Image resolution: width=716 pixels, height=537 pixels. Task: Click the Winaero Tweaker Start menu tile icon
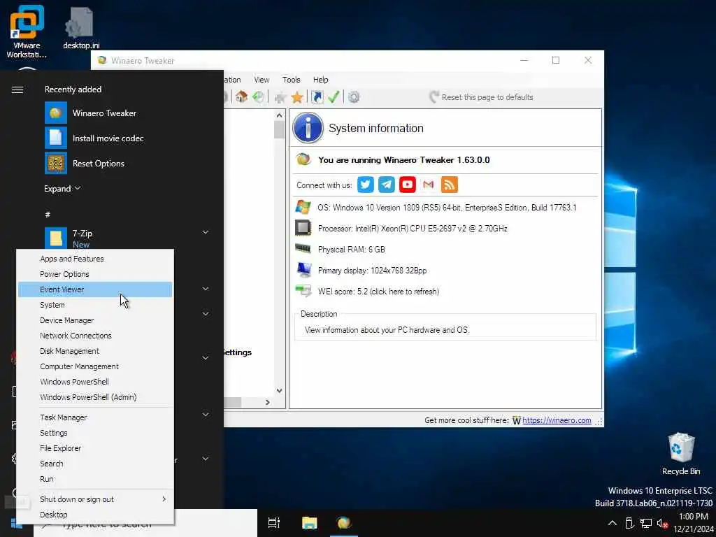(x=56, y=113)
